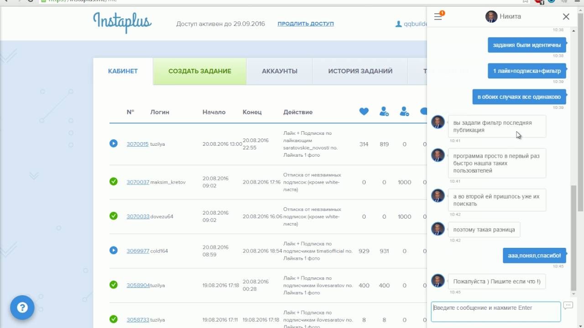The width and height of the screenshot is (584, 328).
Task: Click the play status icon for task 3070015
Action: pyautogui.click(x=114, y=143)
